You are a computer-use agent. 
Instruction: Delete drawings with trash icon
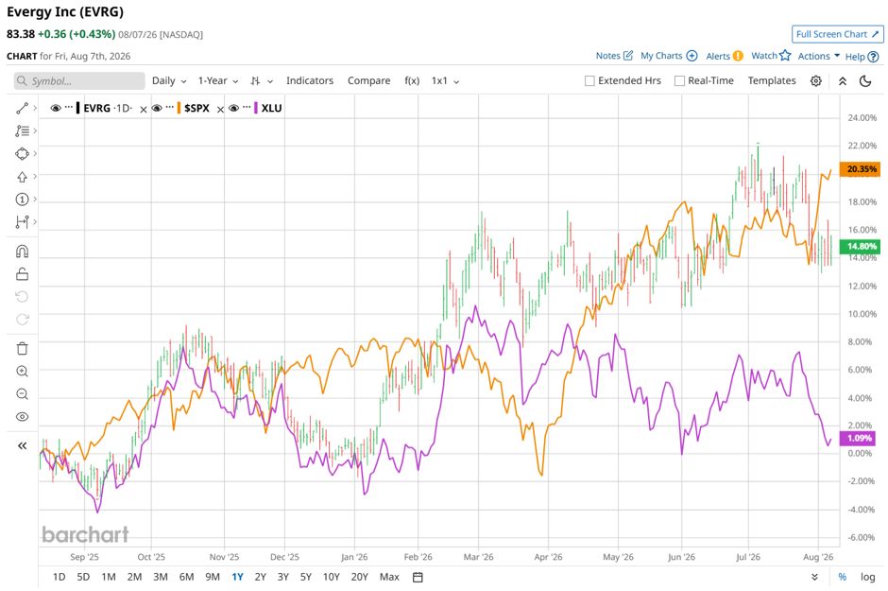pyautogui.click(x=22, y=349)
